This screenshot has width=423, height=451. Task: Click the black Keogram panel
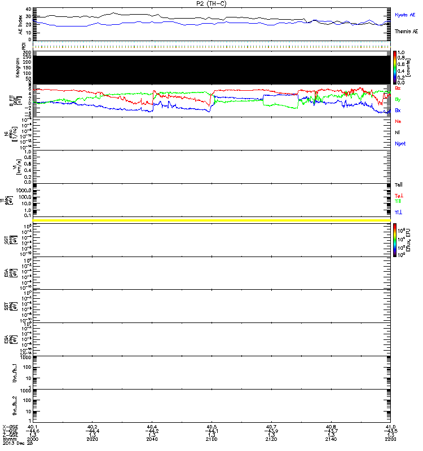point(211,69)
